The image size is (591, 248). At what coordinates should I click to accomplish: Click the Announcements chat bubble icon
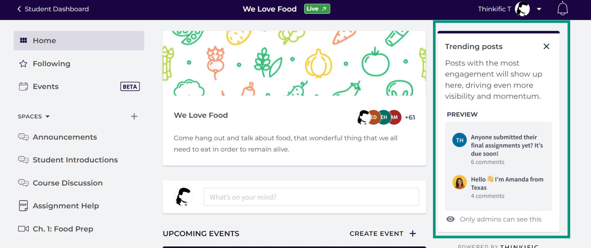coord(23,137)
